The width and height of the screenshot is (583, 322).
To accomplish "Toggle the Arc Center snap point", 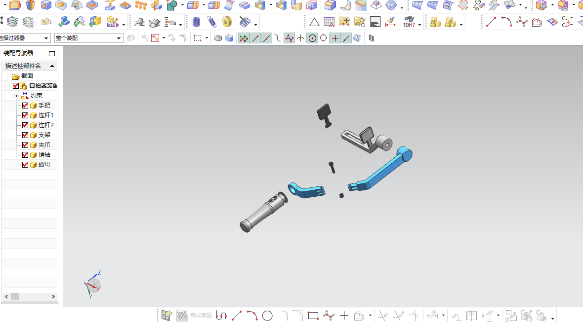I will click(312, 38).
